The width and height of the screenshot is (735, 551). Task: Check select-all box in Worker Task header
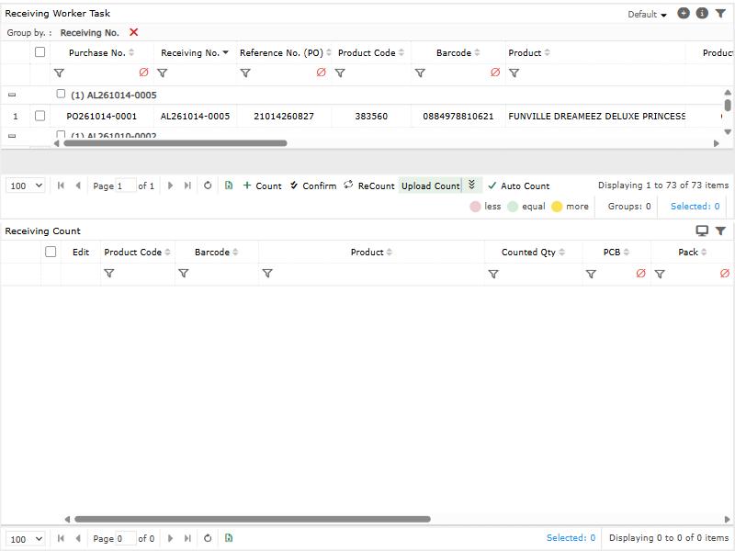[40, 52]
